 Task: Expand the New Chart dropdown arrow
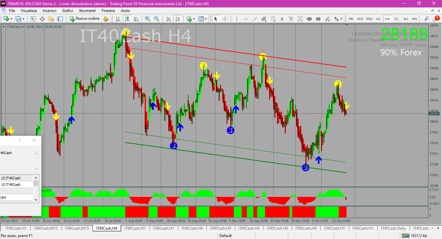click(11, 19)
